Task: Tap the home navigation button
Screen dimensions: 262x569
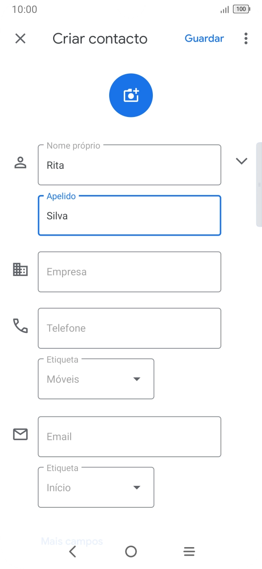Action: tap(131, 551)
